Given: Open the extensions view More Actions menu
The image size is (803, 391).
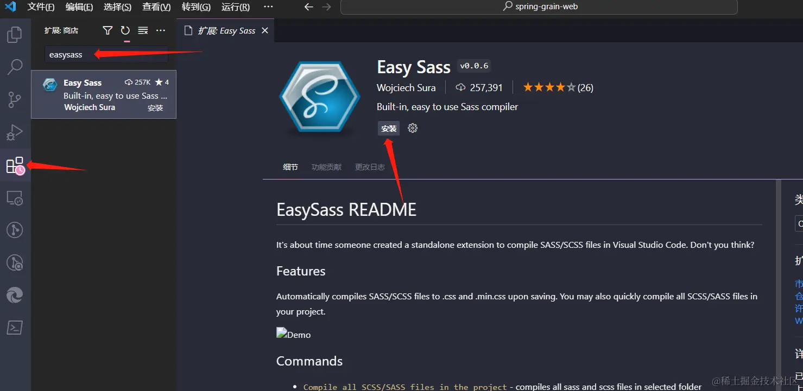Looking at the screenshot, I should coord(161,30).
